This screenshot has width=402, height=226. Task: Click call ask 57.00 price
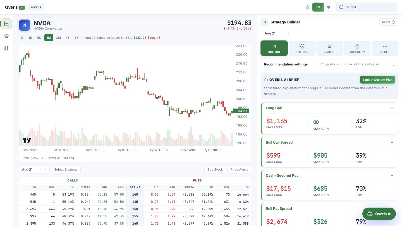[119, 194]
